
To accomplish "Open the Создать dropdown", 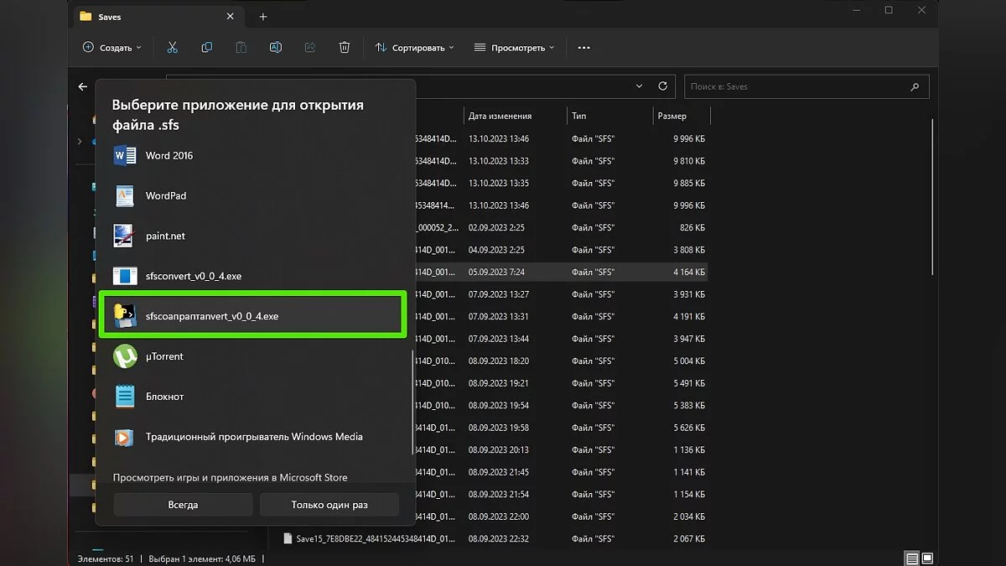I will tap(112, 48).
